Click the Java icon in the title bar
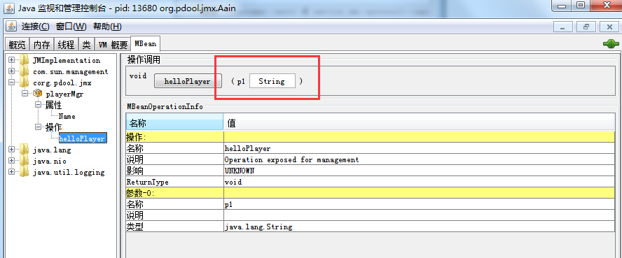The image size is (622, 258). pos(8,8)
